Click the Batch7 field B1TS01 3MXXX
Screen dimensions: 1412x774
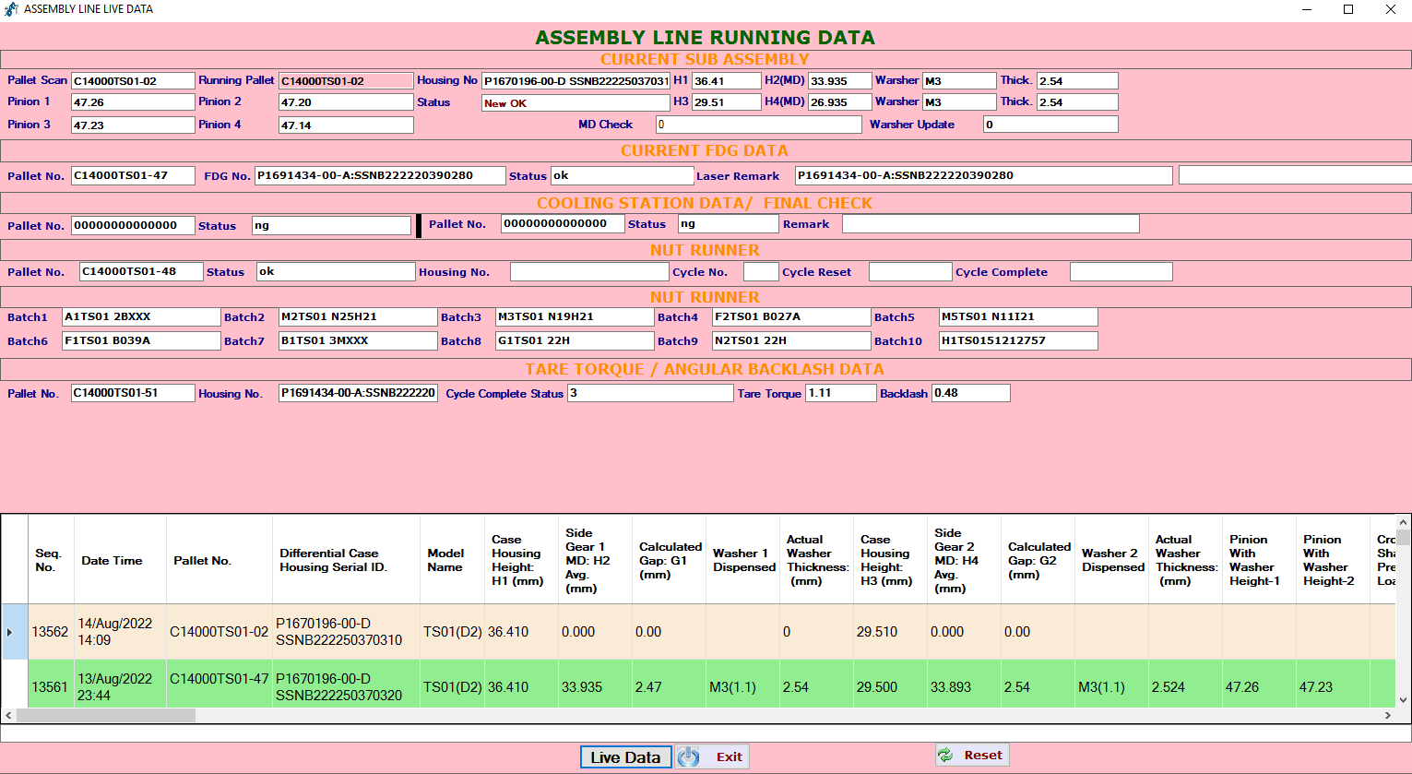pos(358,341)
